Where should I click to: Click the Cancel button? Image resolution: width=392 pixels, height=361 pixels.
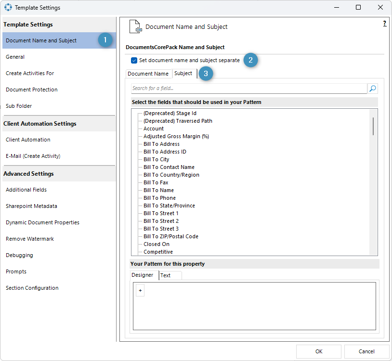[366, 351]
